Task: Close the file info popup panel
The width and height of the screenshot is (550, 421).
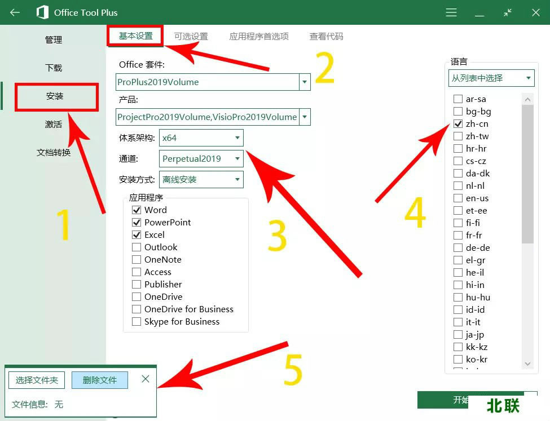Action: tap(146, 379)
